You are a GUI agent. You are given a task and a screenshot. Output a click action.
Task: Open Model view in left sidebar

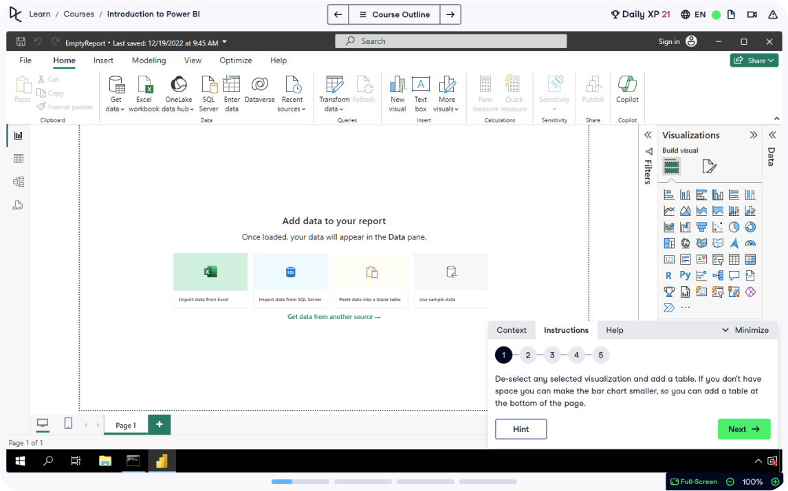(x=19, y=182)
